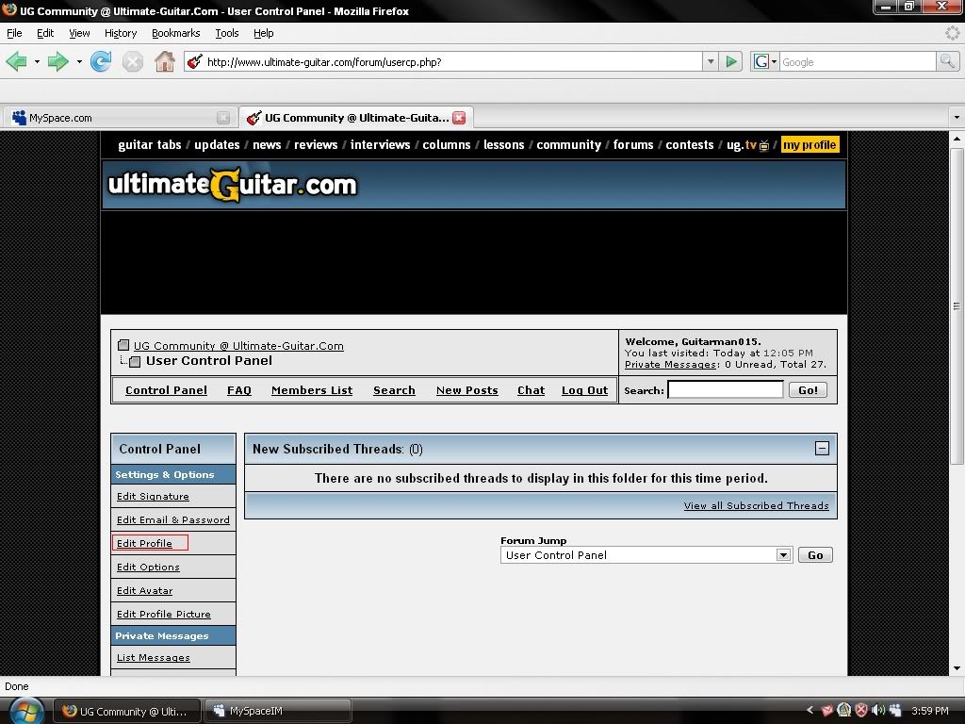Open the Help menu

pos(264,33)
